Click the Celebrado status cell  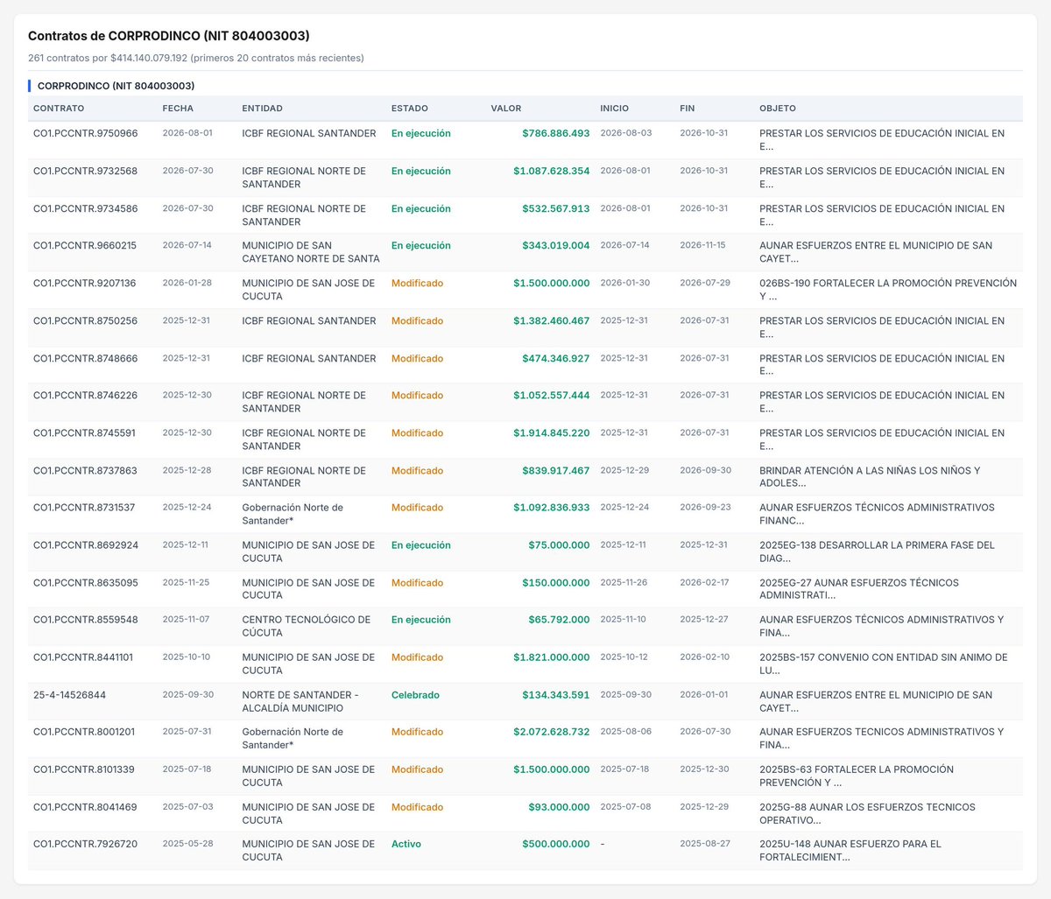click(415, 694)
